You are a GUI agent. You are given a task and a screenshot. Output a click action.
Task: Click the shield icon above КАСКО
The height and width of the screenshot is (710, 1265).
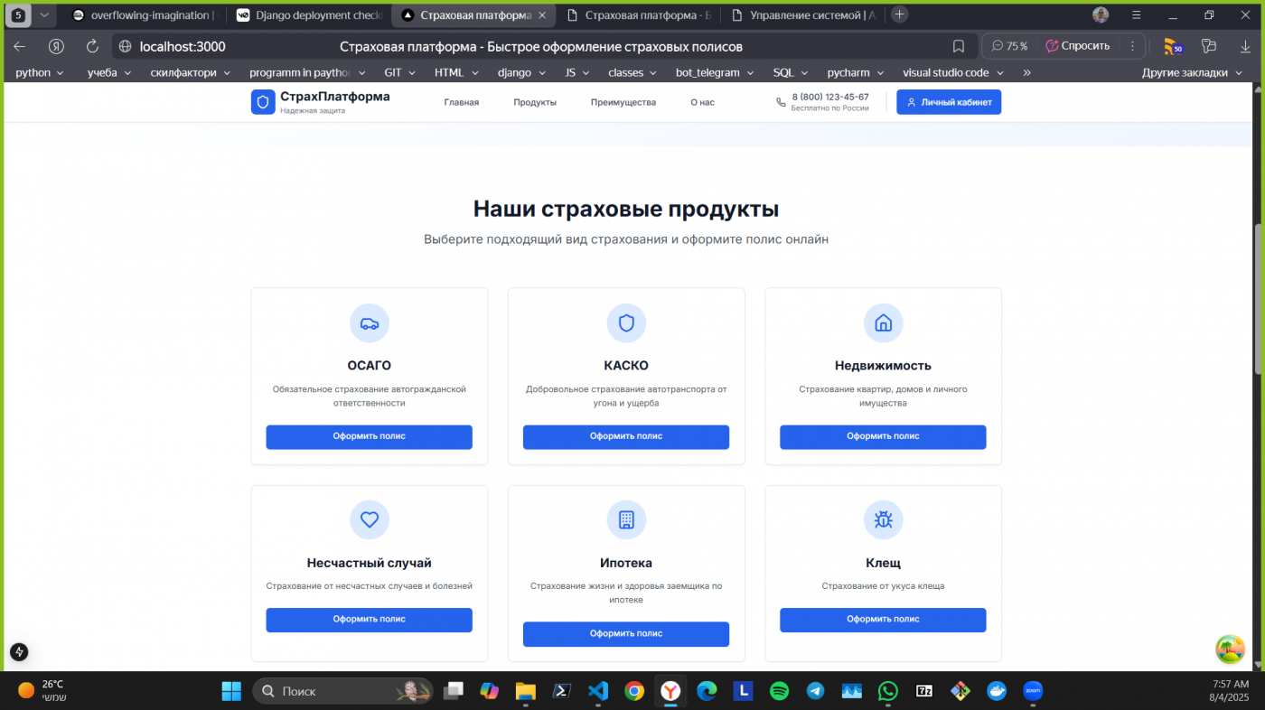point(626,323)
